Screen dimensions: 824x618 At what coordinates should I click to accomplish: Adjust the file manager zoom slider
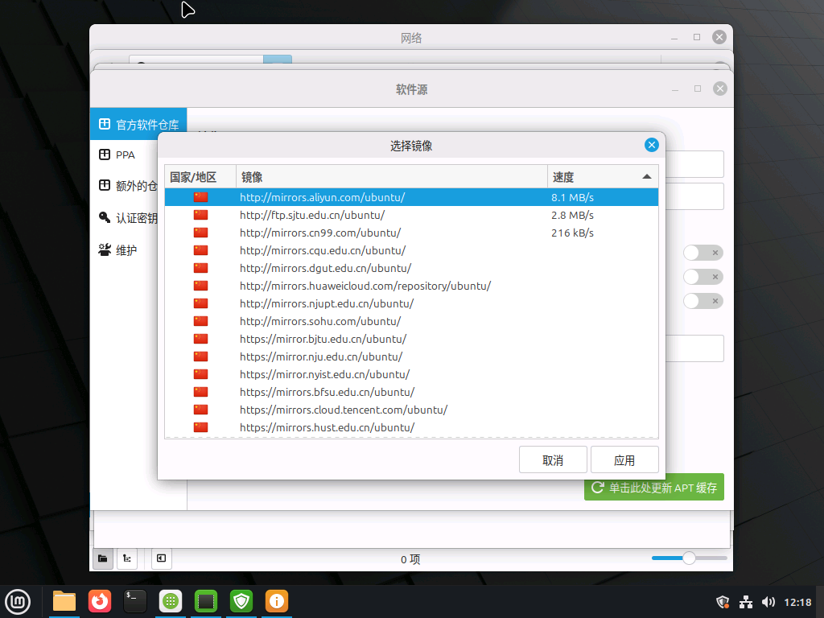click(689, 558)
